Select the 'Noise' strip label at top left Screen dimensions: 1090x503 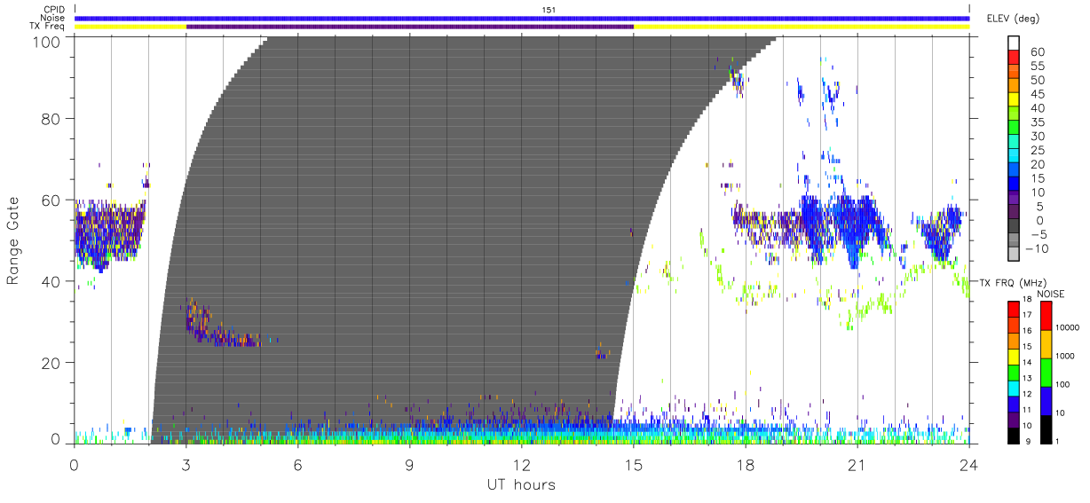point(53,18)
